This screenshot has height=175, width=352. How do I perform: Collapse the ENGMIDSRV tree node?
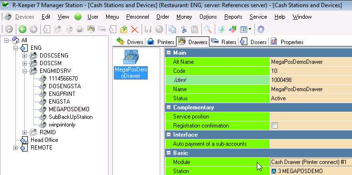[x=24, y=71]
